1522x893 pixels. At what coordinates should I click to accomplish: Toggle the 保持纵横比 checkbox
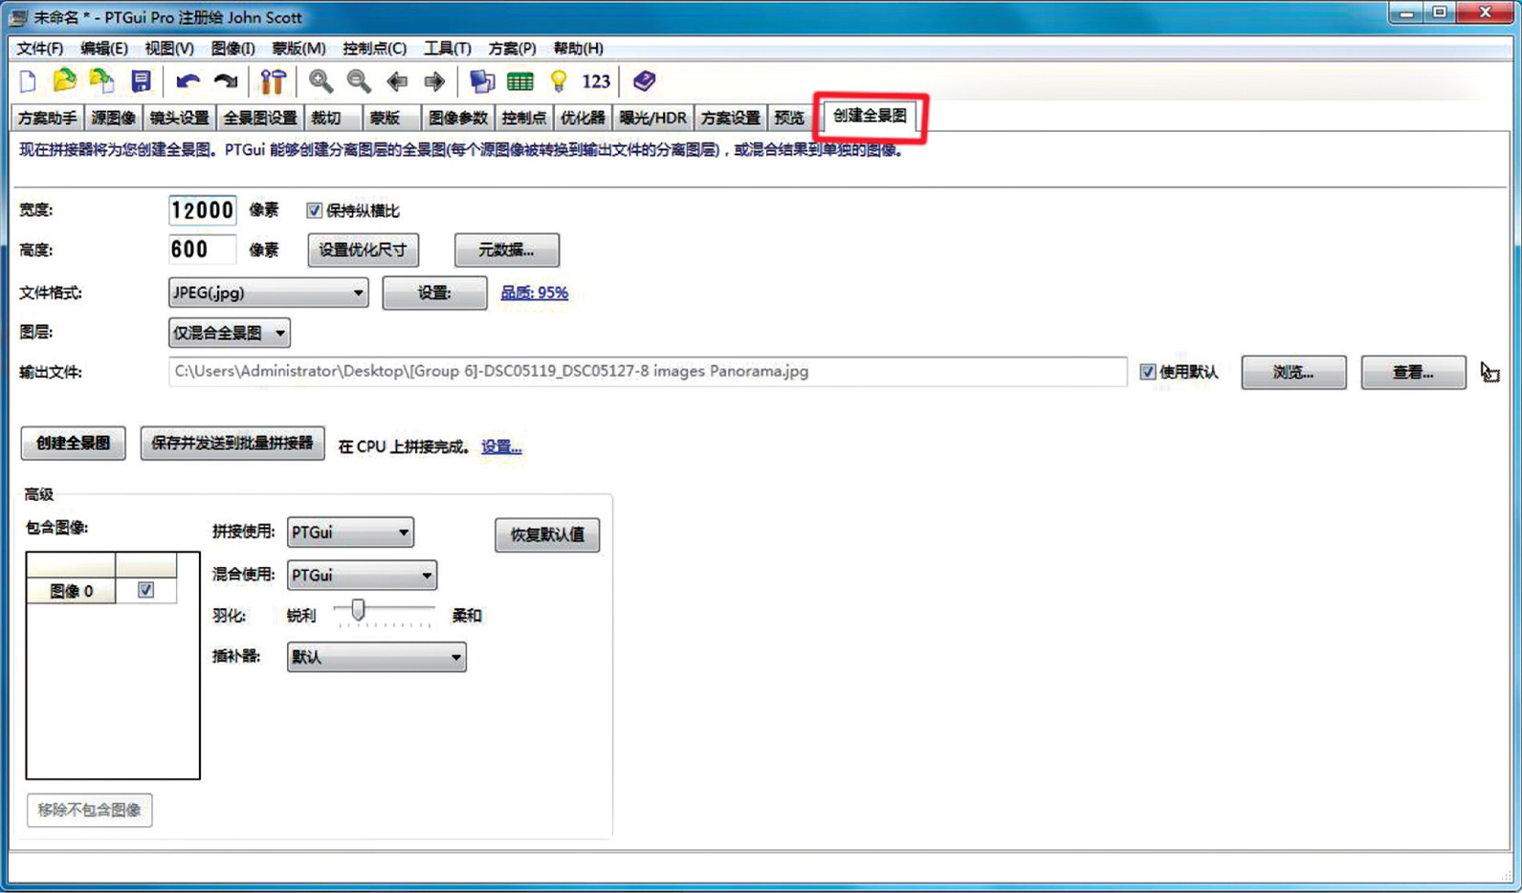point(314,210)
